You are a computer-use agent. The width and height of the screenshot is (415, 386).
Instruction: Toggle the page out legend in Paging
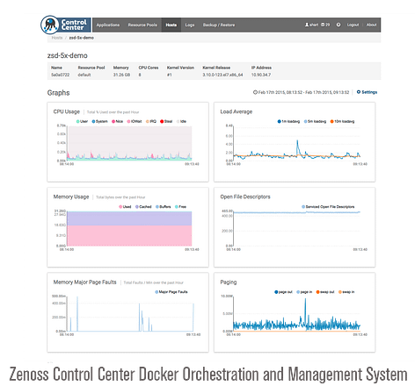point(283,292)
